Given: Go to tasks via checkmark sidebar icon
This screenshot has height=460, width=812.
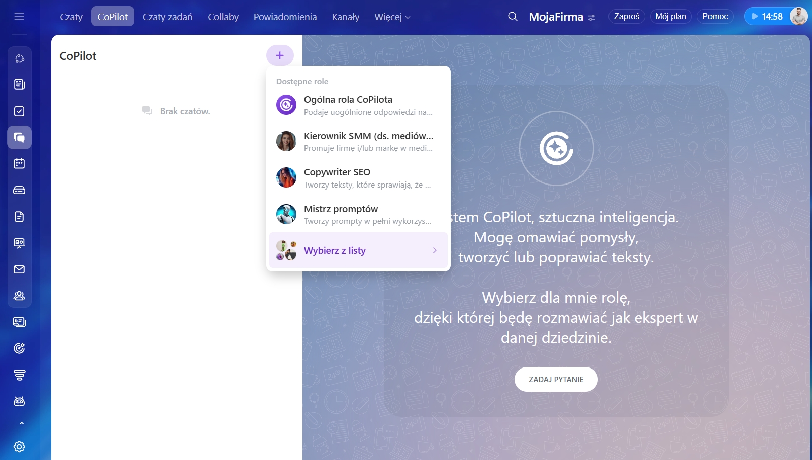Looking at the screenshot, I should point(19,111).
